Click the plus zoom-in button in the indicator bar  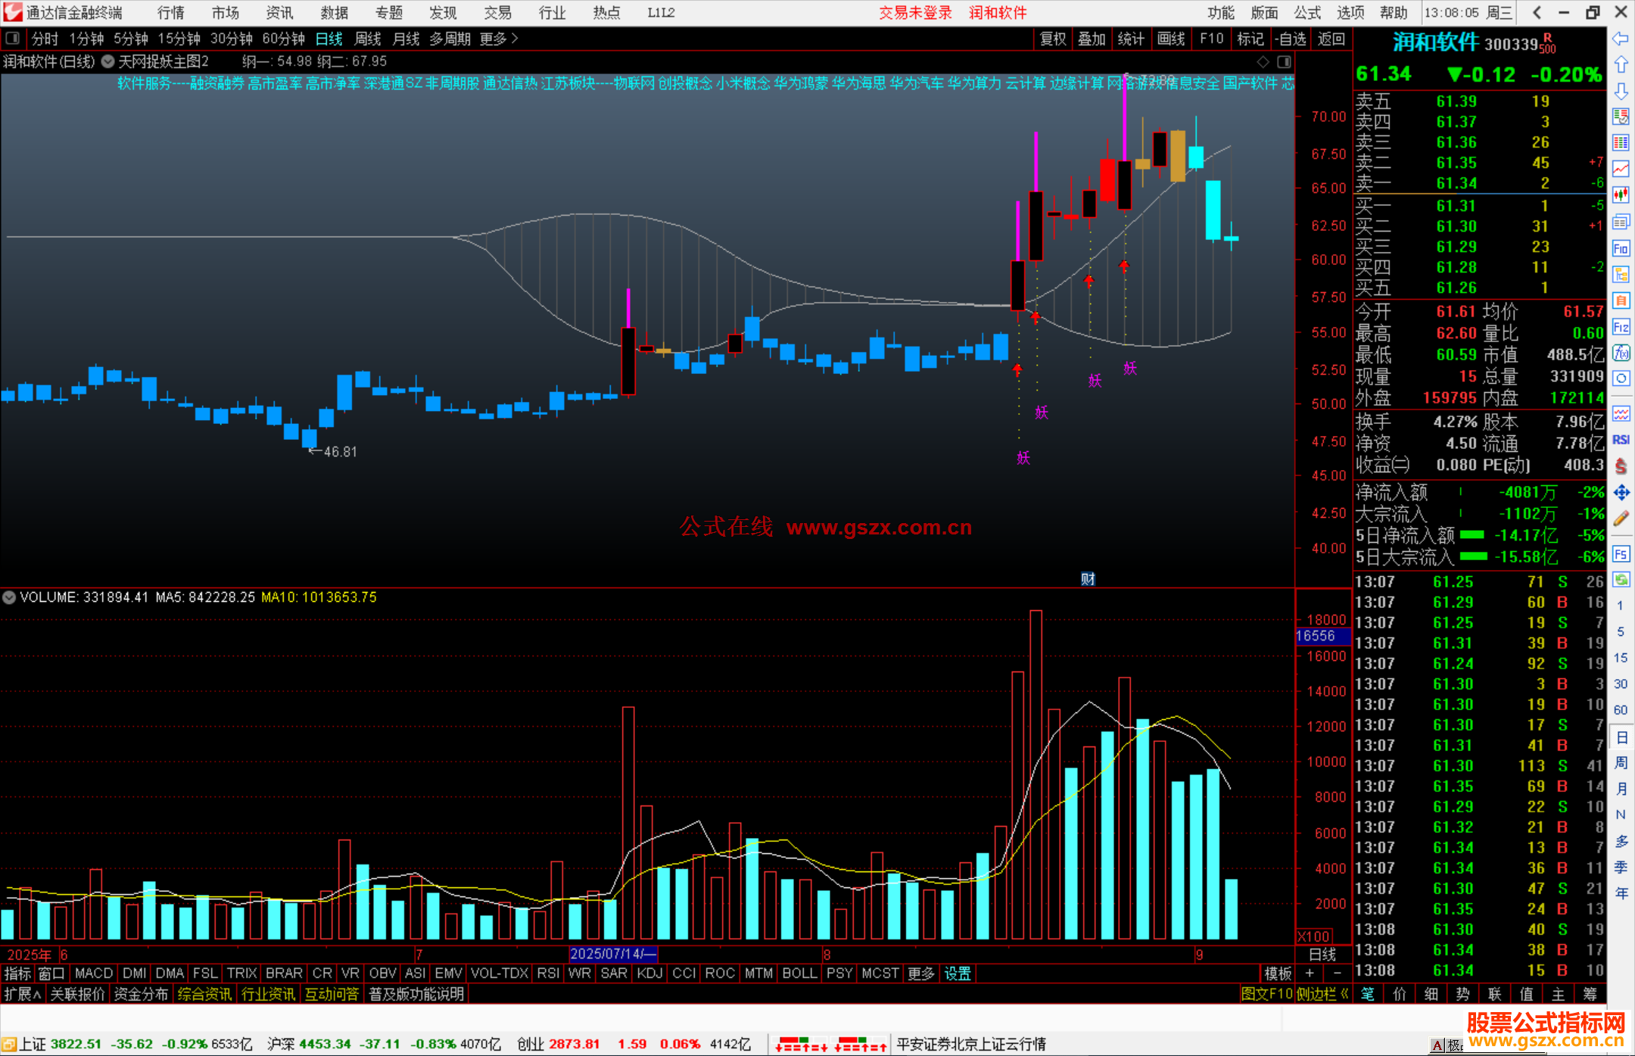pyautogui.click(x=1310, y=973)
